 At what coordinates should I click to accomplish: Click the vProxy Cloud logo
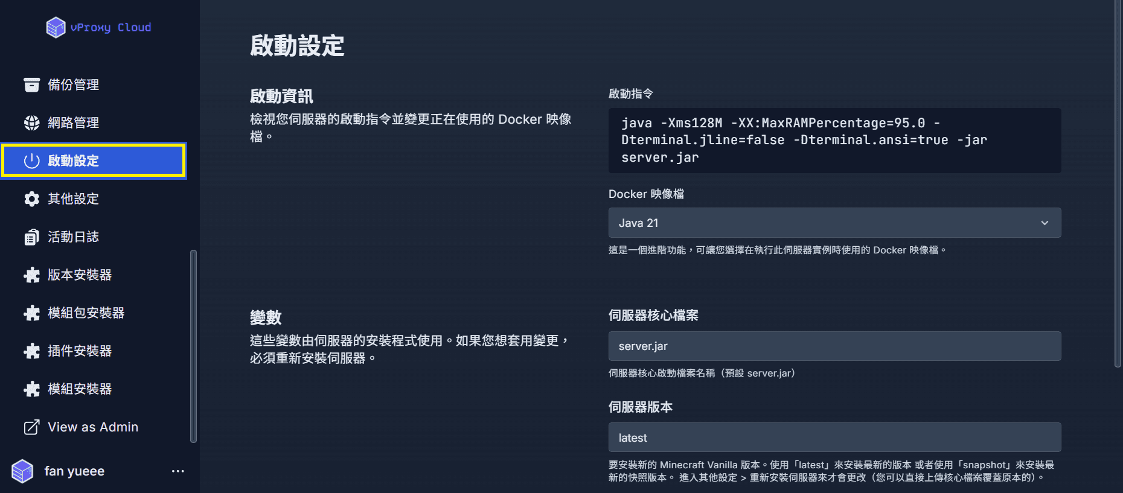click(x=99, y=27)
